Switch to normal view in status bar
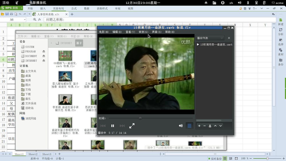 pyautogui.click(x=225, y=158)
